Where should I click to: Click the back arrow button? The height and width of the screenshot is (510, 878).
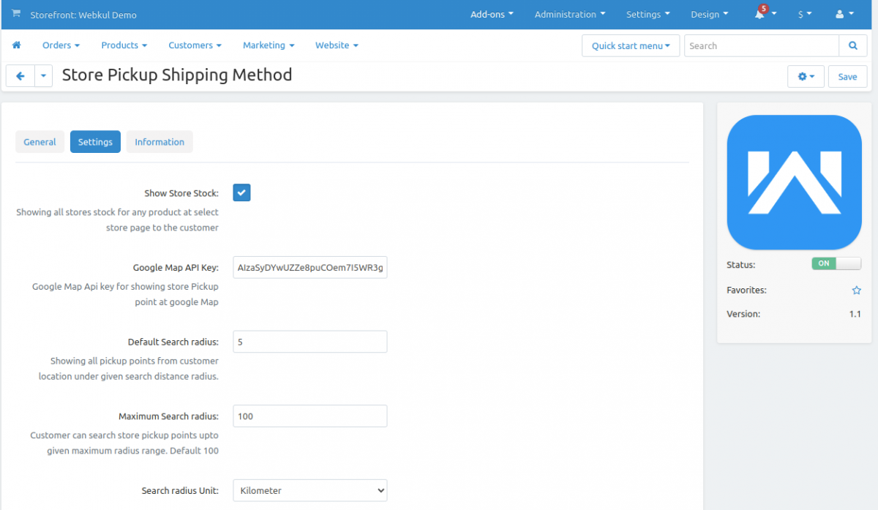point(20,76)
